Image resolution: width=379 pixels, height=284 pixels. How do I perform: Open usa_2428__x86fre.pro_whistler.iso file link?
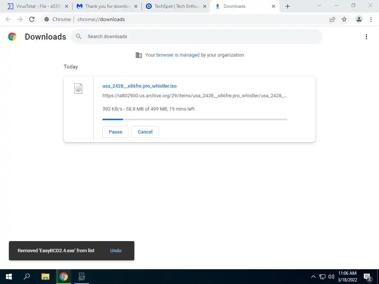coord(140,86)
